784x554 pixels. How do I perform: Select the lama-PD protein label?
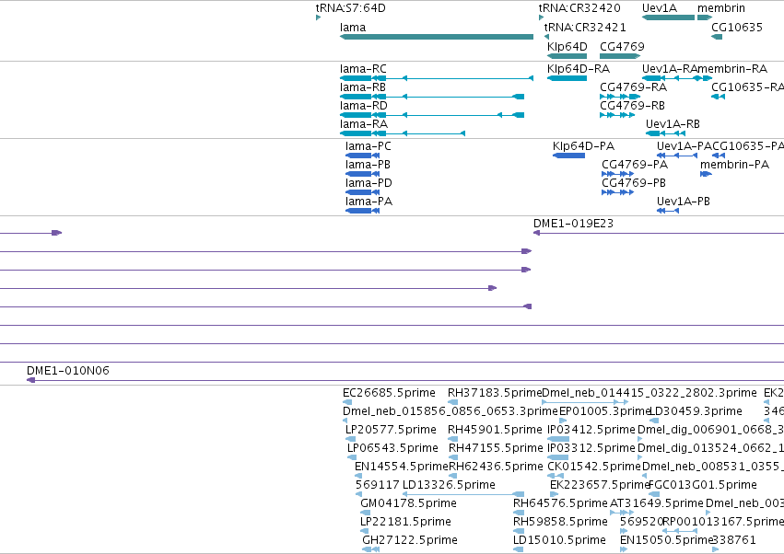click(369, 183)
